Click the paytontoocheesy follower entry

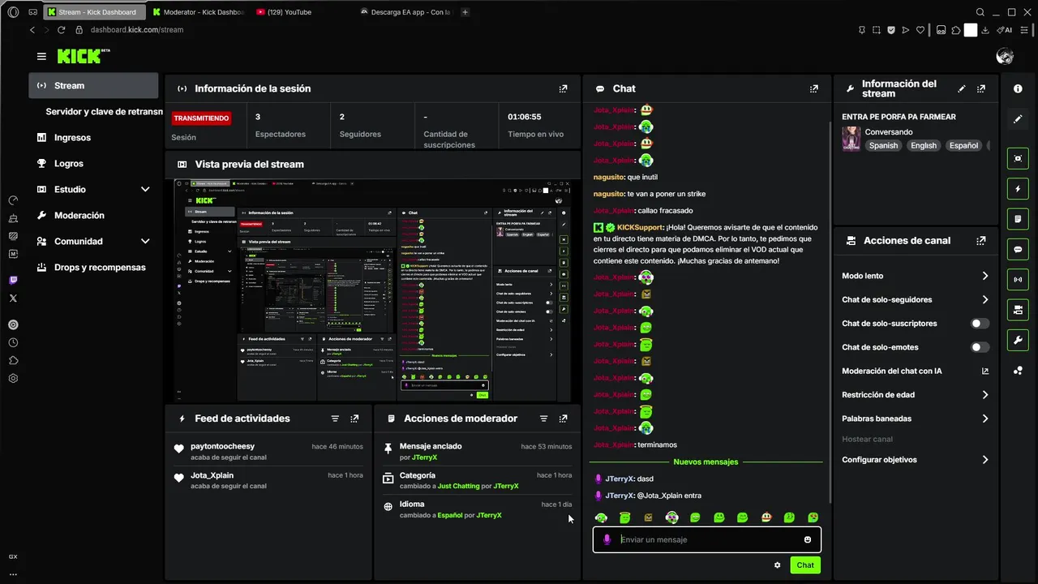coord(269,452)
